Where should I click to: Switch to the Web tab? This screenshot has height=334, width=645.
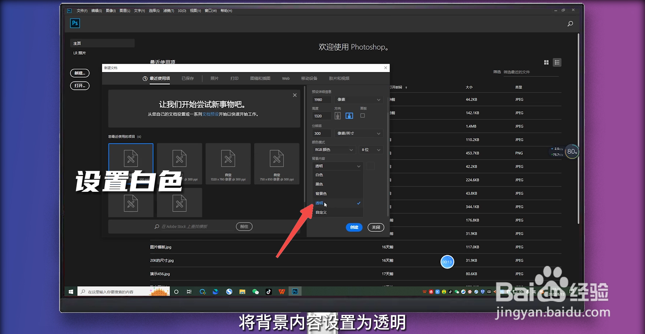(x=286, y=78)
